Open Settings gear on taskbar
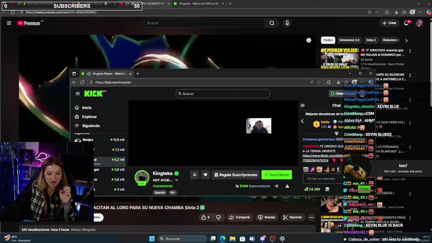This screenshot has height=243, width=432. (x=282, y=239)
